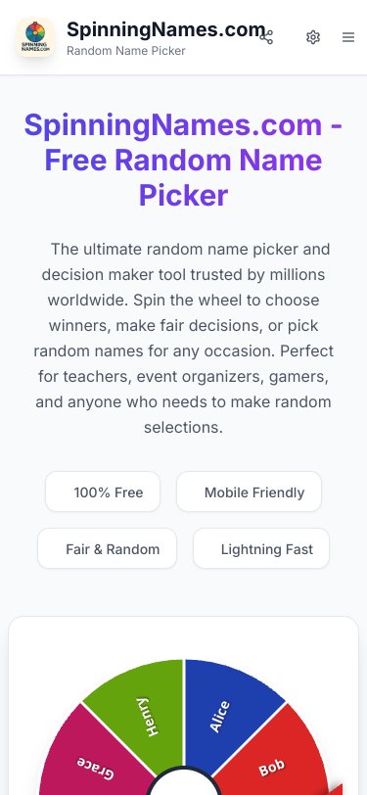Viewport: 367px width, 795px height.
Task: Spin by clicking the wheel's center hub
Action: click(x=184, y=783)
